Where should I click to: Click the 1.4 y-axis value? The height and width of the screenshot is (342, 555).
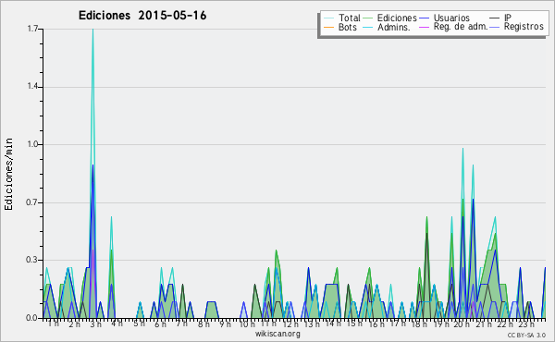(x=33, y=87)
